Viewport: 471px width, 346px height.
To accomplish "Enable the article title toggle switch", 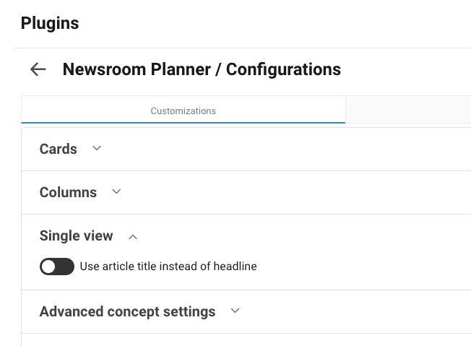I will [57, 267].
